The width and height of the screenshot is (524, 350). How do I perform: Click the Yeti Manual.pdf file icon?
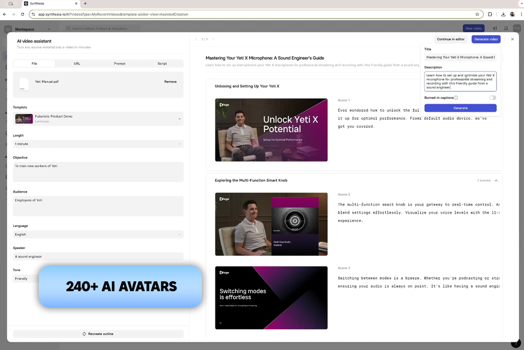[24, 84]
